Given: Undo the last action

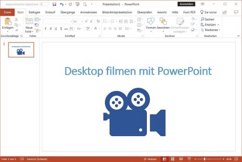Looking at the screenshot, I should point(62,4).
